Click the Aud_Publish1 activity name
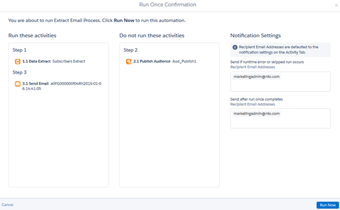 (x=184, y=62)
